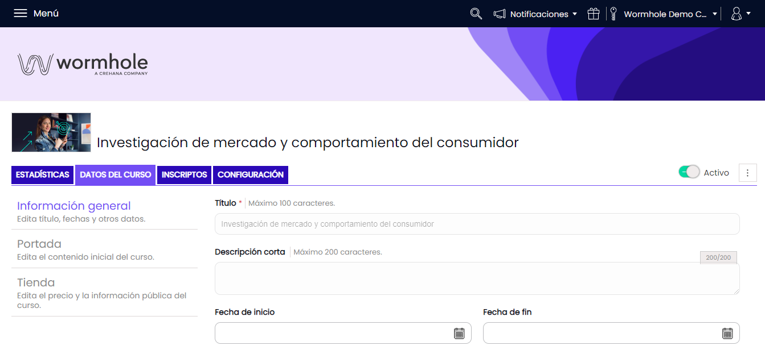This screenshot has height=354, width=765.
Task: Click the Título input field
Action: pyautogui.click(x=477, y=224)
